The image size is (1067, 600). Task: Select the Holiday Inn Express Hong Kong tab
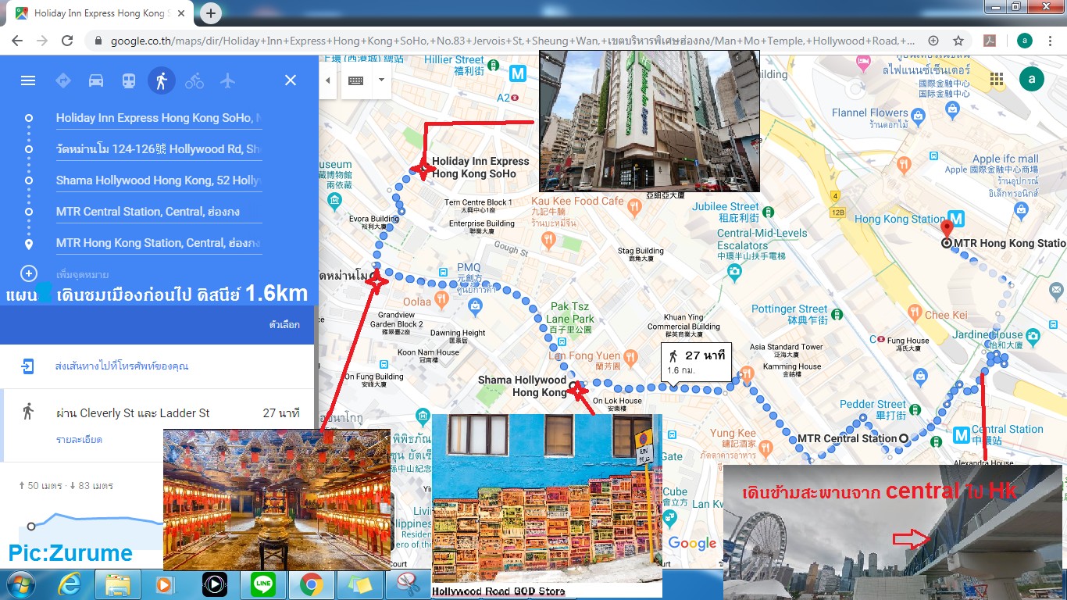click(x=100, y=13)
